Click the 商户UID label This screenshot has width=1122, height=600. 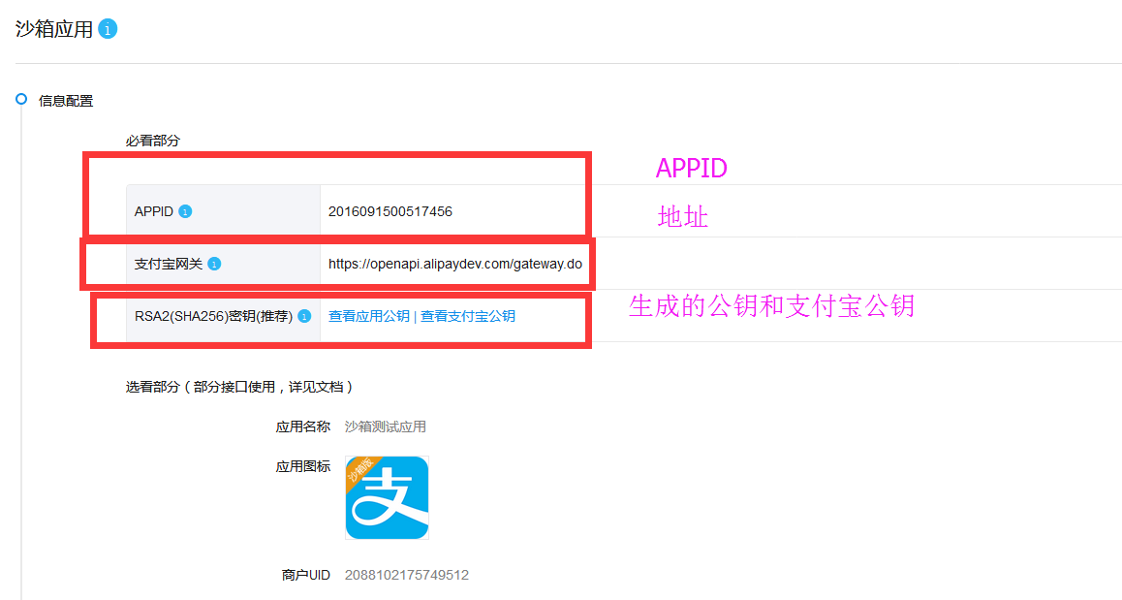pos(305,575)
